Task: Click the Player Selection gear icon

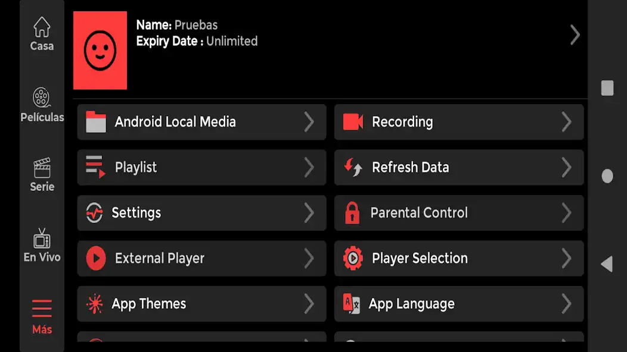Action: (352, 258)
